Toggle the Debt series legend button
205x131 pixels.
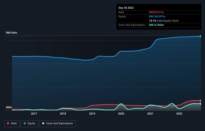click(x=12, y=124)
